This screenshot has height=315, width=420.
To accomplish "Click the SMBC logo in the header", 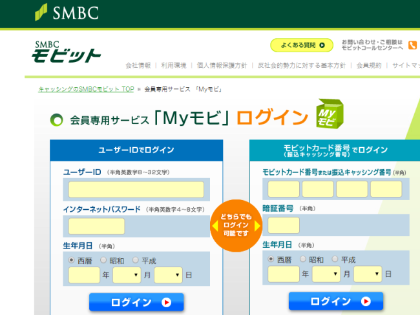I will coord(67,12).
